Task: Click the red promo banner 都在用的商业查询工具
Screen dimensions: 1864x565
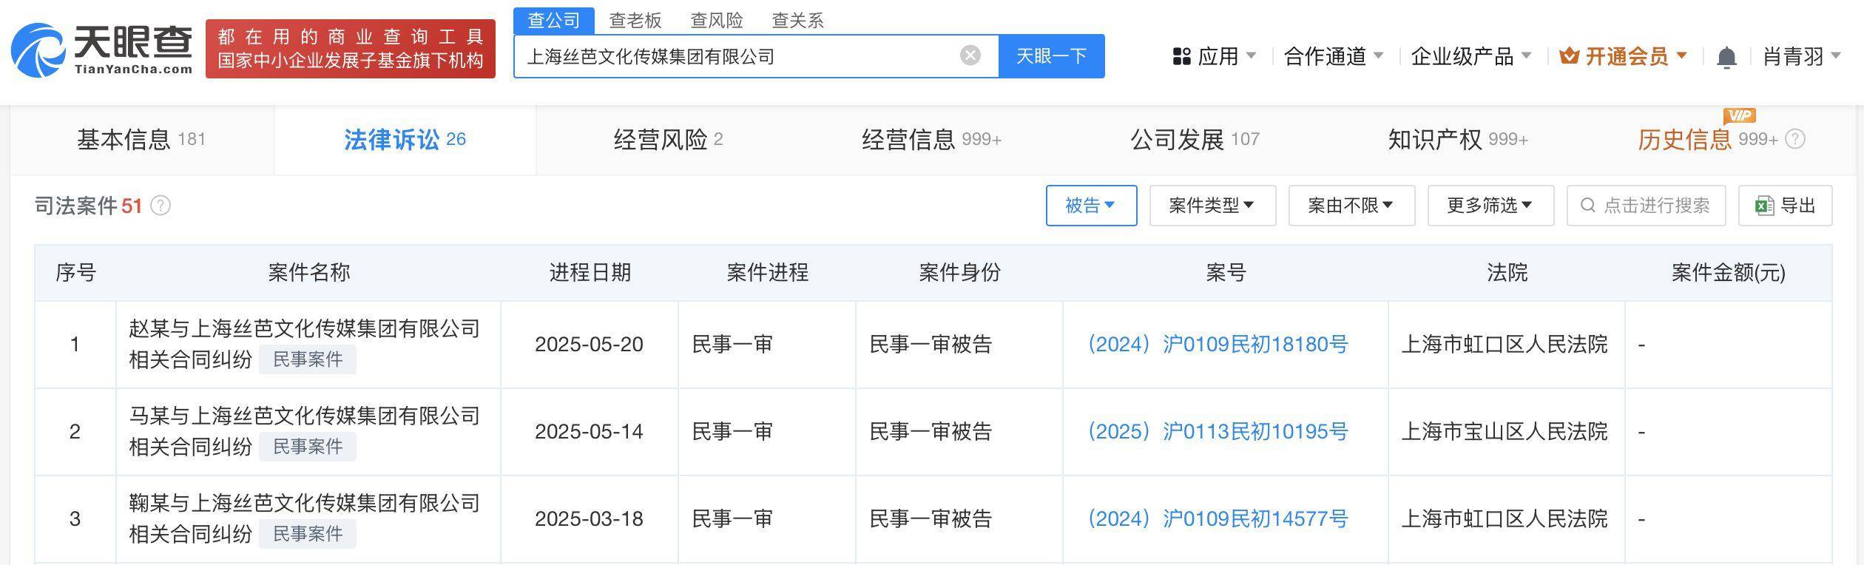Action: 351,49
